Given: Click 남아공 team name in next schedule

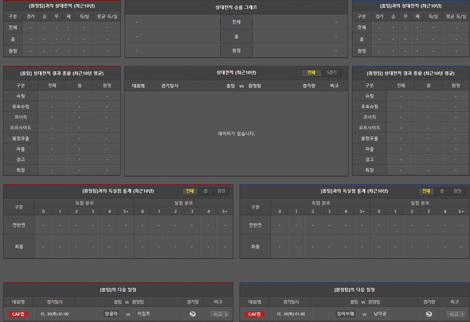Looking at the screenshot, I should (x=380, y=314).
